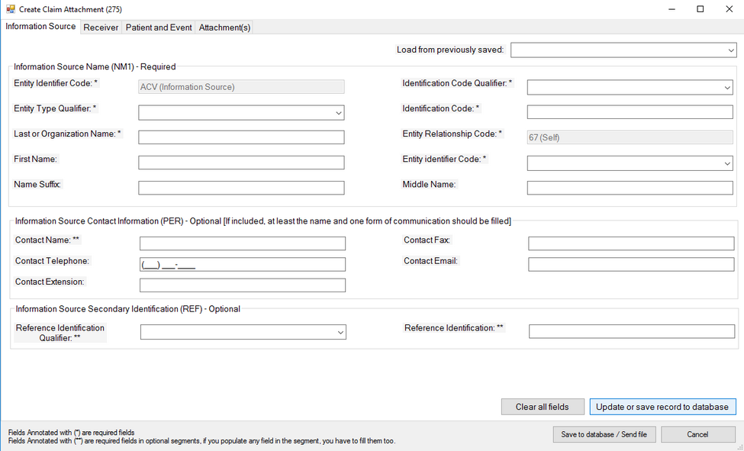Click the application icon in the title bar
This screenshot has width=744, height=451.
click(11, 8)
